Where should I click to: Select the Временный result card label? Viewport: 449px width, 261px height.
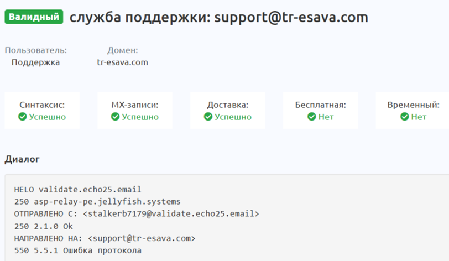point(414,105)
